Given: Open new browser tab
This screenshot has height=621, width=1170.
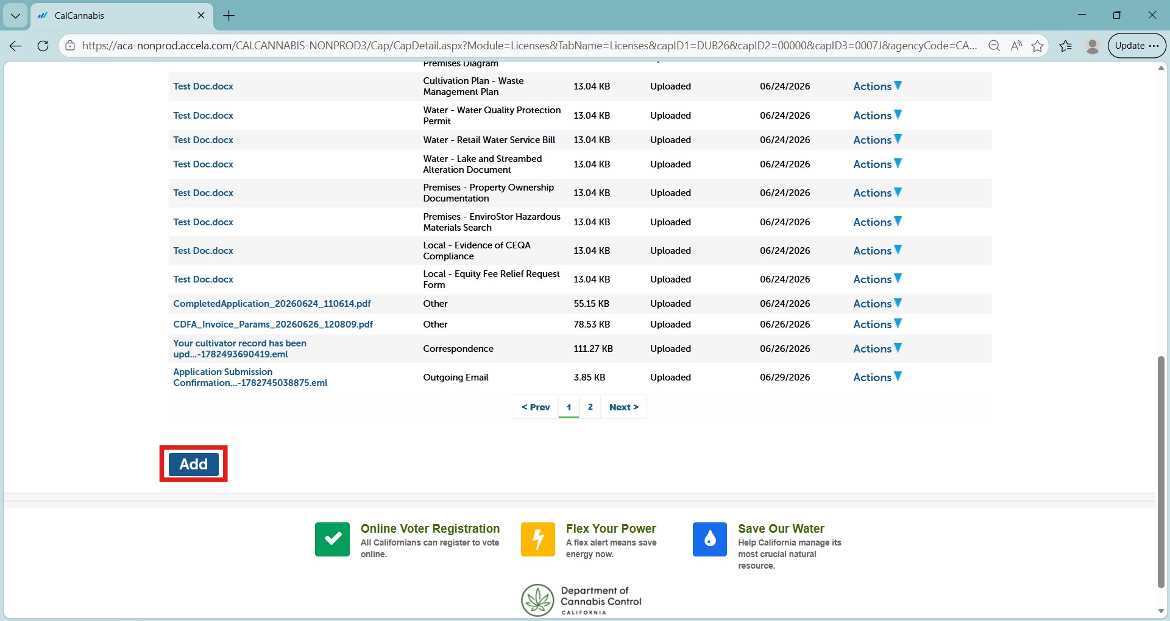Looking at the screenshot, I should (229, 16).
